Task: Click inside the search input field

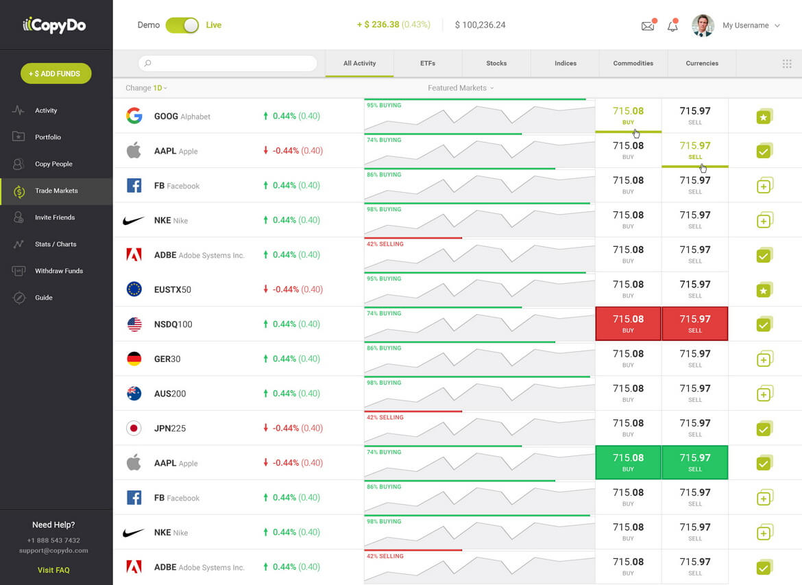Action: tap(228, 63)
